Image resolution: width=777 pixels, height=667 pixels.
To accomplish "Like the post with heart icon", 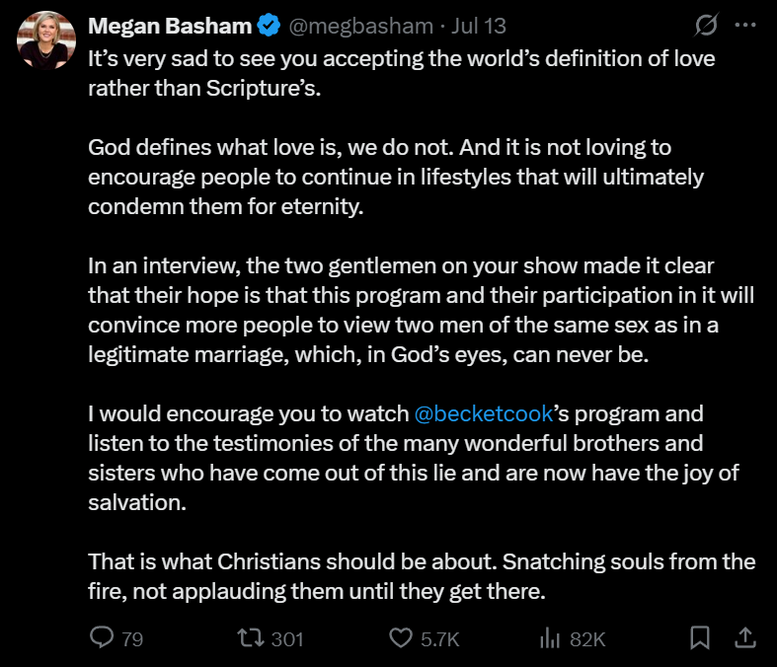I will tap(401, 637).
